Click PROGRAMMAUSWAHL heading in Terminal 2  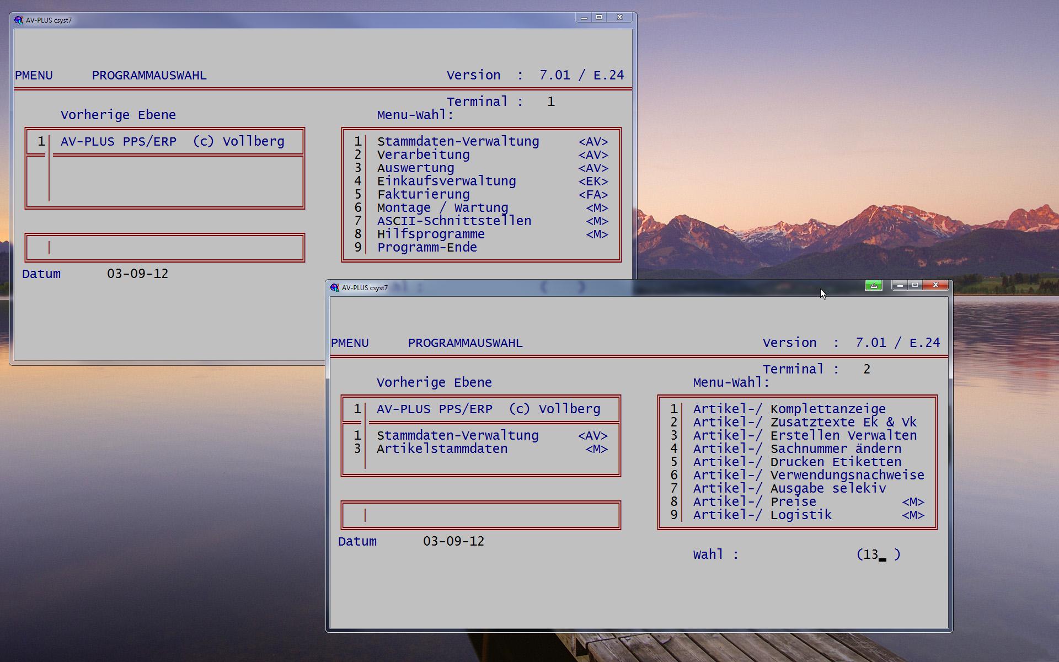click(x=466, y=343)
